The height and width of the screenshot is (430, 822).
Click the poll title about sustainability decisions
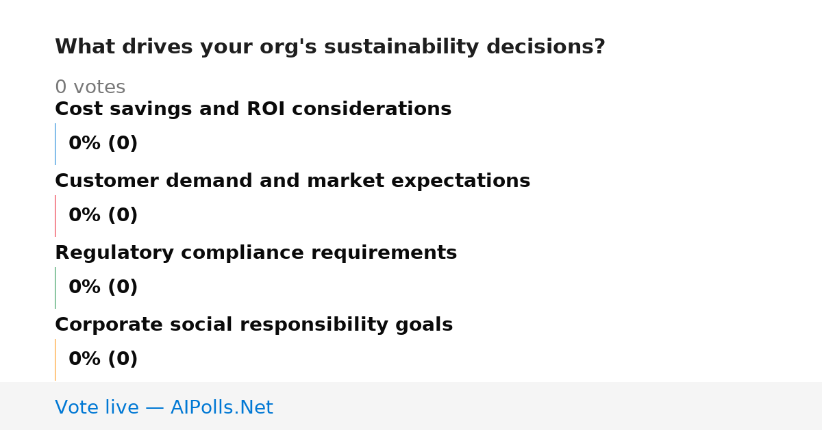tap(329, 47)
